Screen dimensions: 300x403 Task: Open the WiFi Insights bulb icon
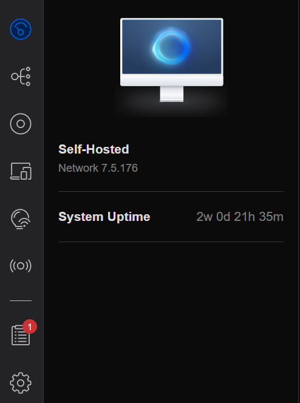pyautogui.click(x=21, y=218)
